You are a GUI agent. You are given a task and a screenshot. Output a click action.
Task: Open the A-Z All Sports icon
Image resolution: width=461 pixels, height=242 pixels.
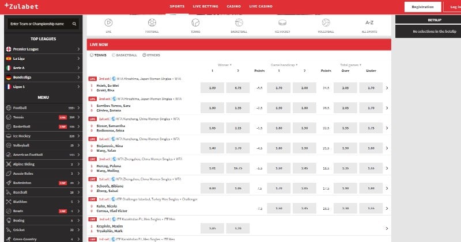(369, 22)
